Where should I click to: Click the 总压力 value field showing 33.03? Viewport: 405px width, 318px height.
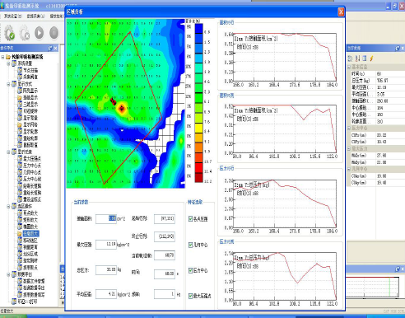pyautogui.click(x=106, y=270)
